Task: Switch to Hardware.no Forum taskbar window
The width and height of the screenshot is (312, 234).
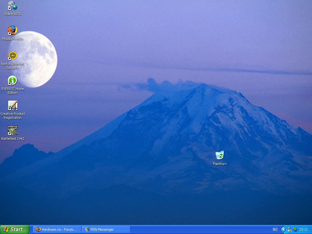Action: [57, 229]
